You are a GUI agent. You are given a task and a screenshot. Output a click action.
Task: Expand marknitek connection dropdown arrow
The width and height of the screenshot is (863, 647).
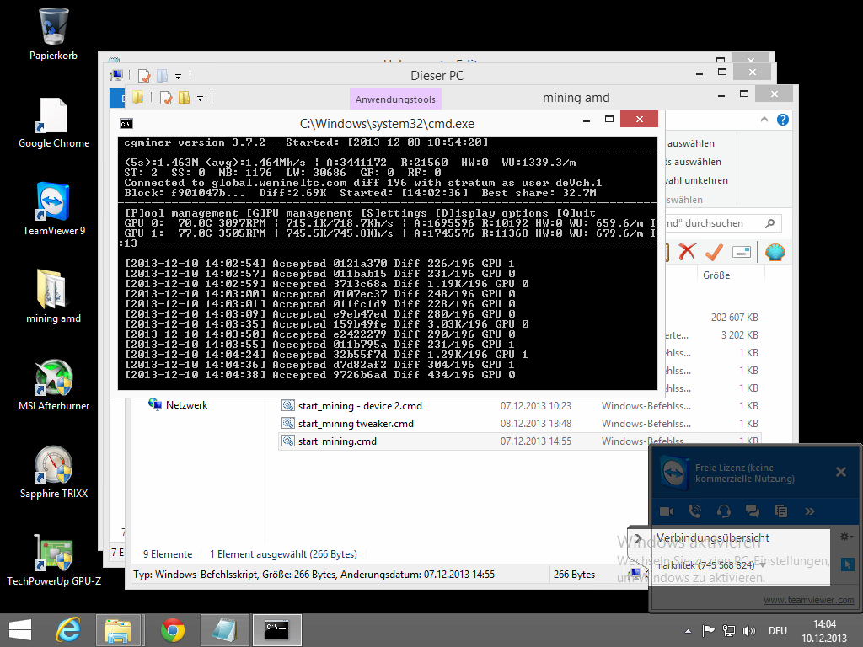click(762, 565)
